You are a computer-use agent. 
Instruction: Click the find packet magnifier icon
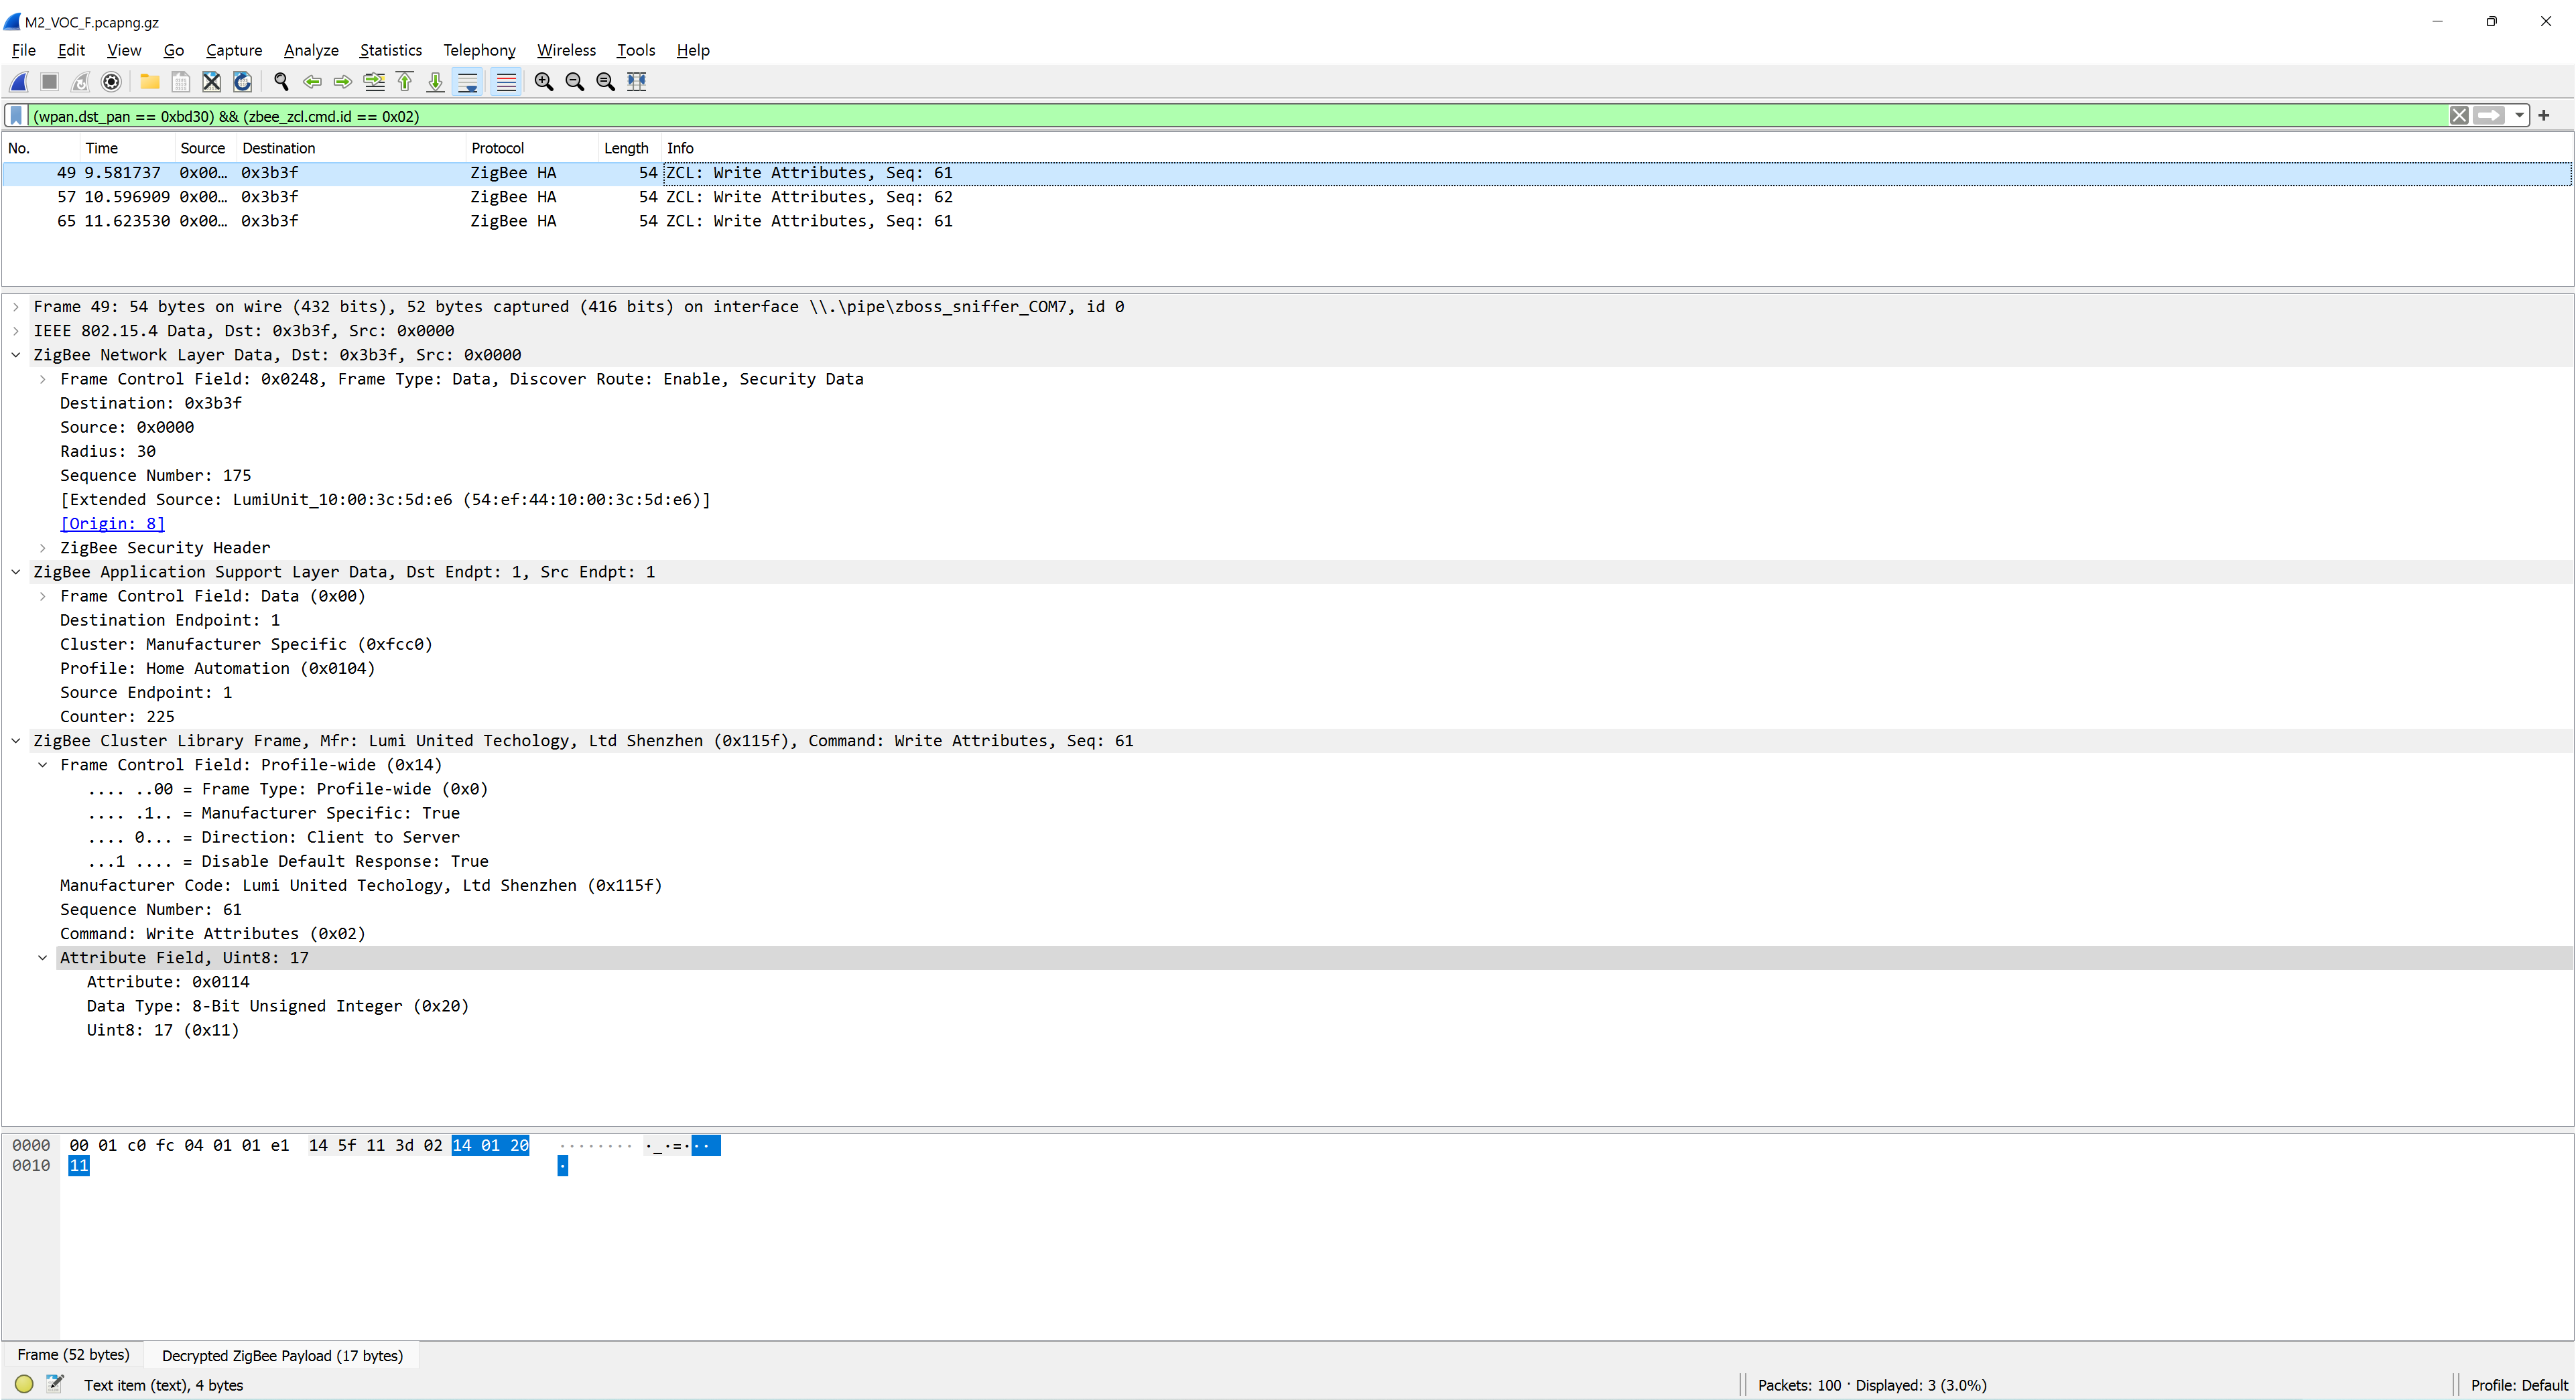281,82
